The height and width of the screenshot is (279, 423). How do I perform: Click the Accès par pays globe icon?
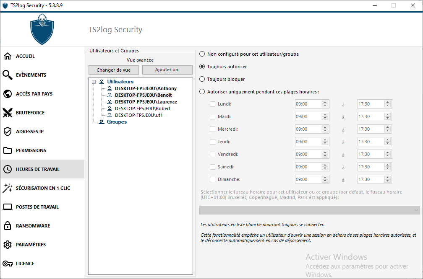(x=8, y=94)
